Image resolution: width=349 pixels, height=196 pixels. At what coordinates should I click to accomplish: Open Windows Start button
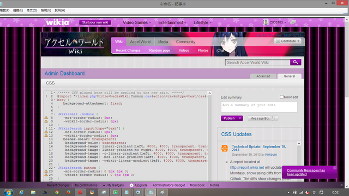9,192
